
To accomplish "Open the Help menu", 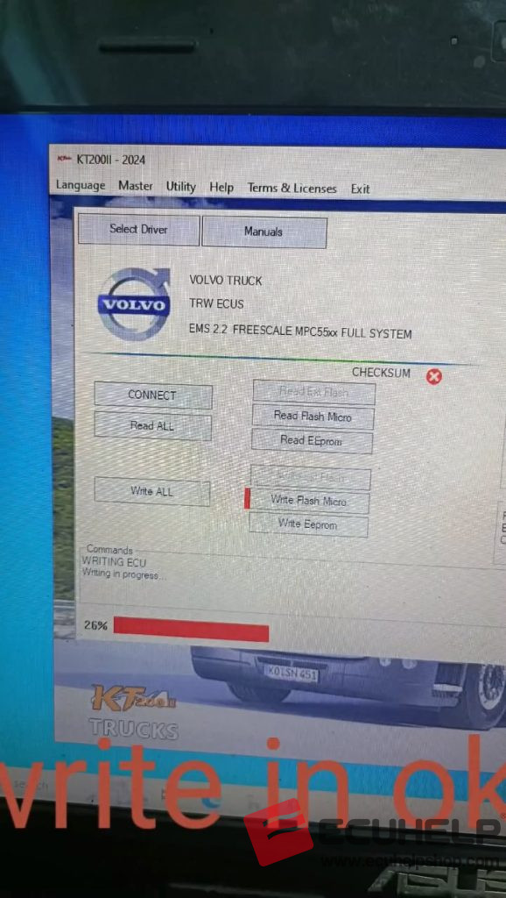I will [221, 188].
